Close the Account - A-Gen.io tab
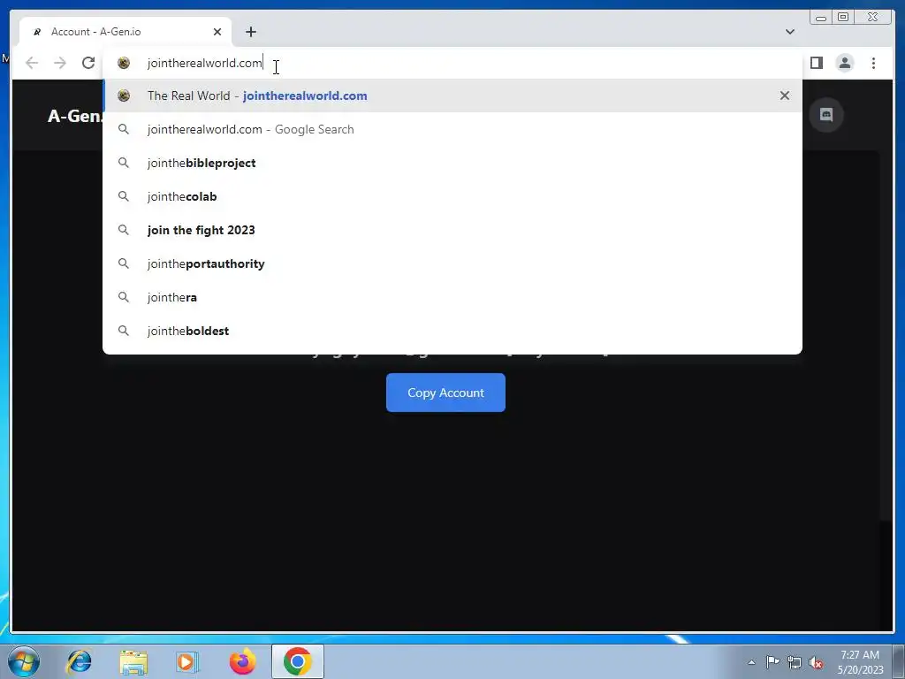The width and height of the screenshot is (905, 679). click(x=217, y=32)
